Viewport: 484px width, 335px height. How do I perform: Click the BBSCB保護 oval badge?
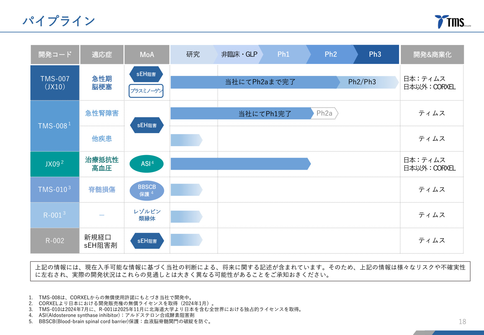[147, 190]
